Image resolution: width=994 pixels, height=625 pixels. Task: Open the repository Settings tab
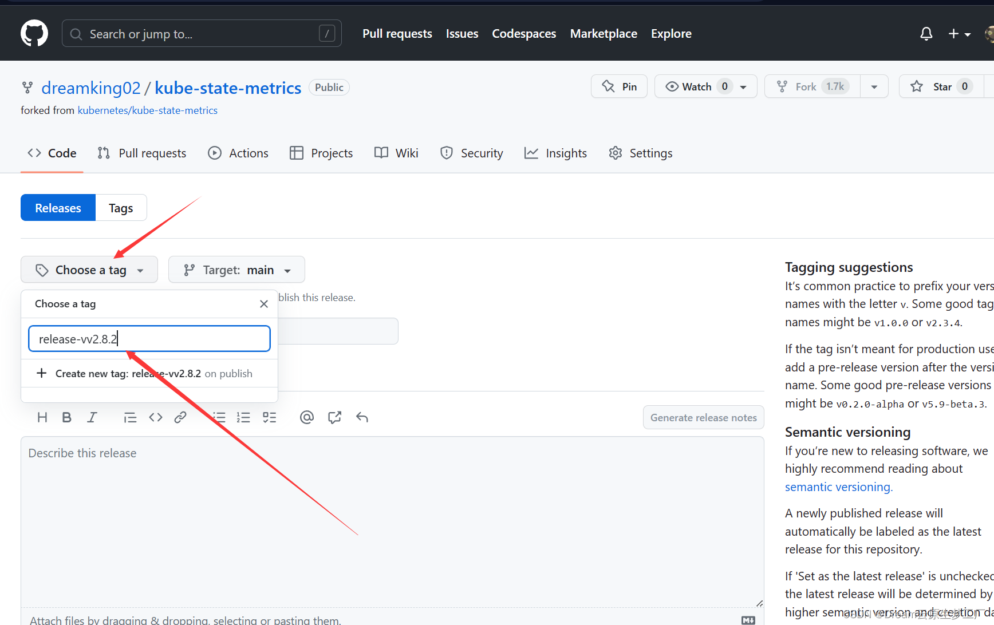point(641,153)
